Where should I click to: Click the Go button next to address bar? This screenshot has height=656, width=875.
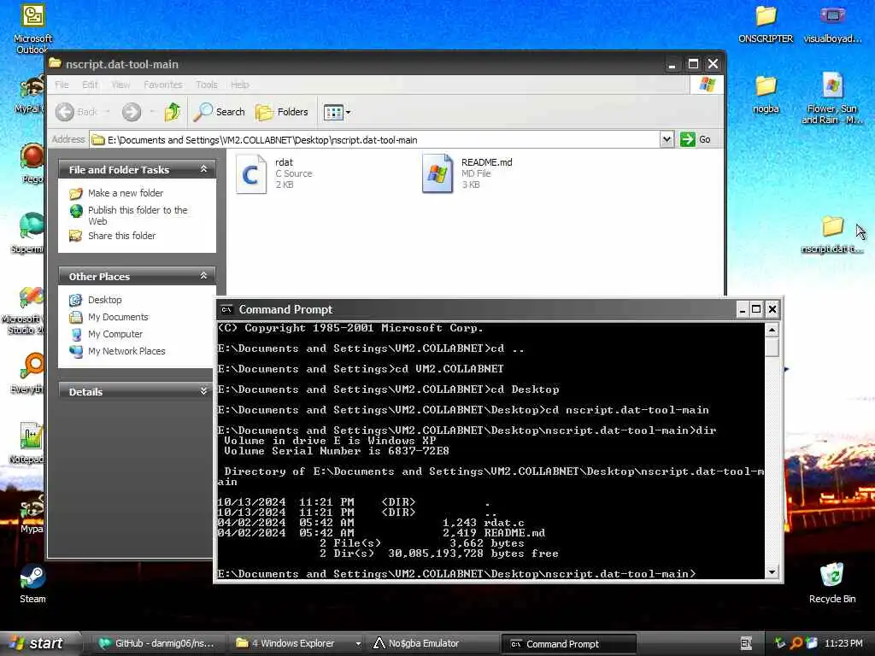(x=696, y=139)
